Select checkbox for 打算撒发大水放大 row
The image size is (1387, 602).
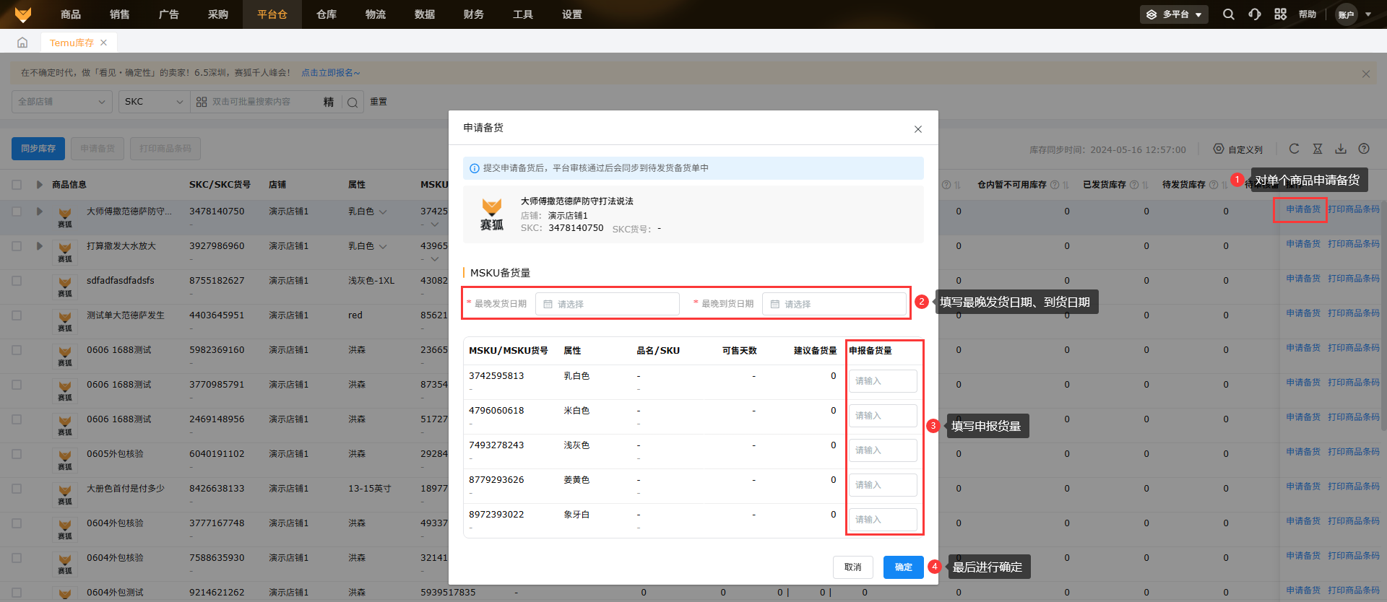pos(17,246)
